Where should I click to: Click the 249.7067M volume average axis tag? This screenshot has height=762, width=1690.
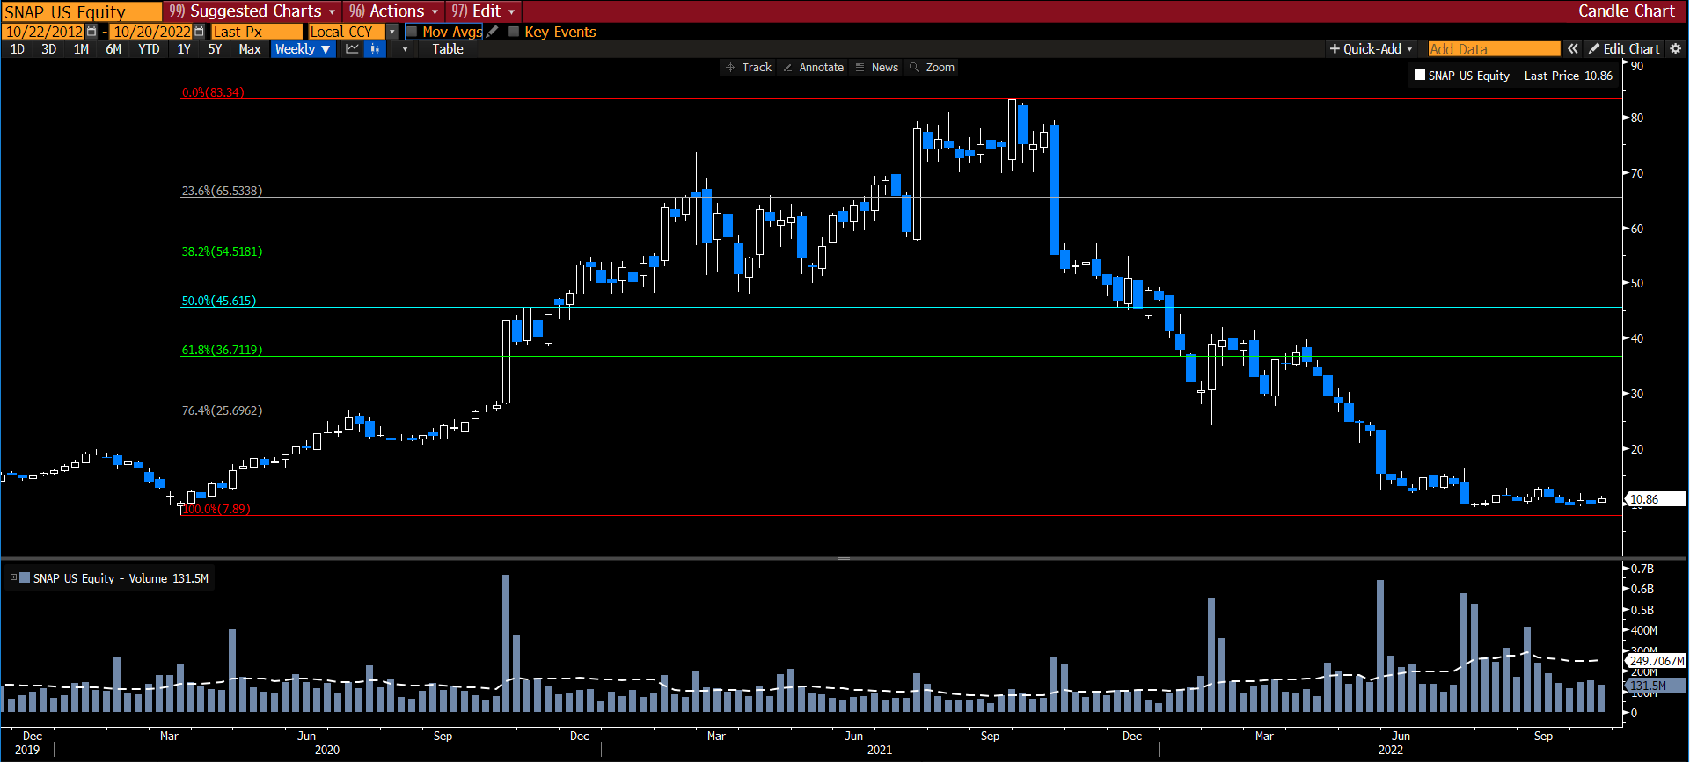1655,660
